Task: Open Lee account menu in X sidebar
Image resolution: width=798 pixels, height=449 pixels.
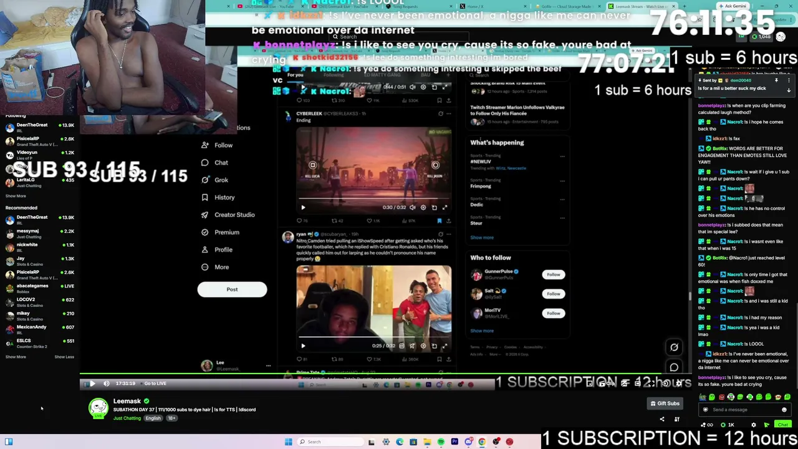Action: pyautogui.click(x=236, y=365)
